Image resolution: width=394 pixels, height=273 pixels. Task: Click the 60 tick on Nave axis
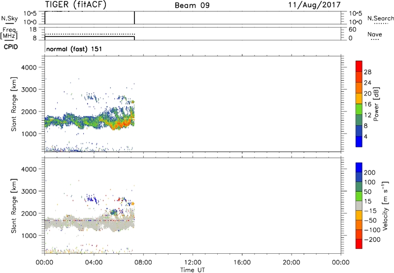tap(352, 30)
